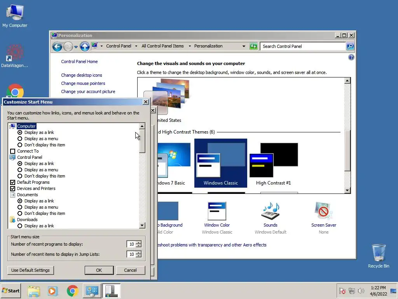The image size is (398, 299).
Task: Open Windows Explorer from taskbar
Action: pyautogui.click(x=34, y=291)
